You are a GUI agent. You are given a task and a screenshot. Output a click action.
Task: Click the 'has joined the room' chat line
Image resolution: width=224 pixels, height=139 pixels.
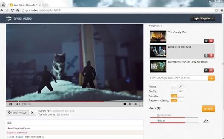click(x=19, y=128)
